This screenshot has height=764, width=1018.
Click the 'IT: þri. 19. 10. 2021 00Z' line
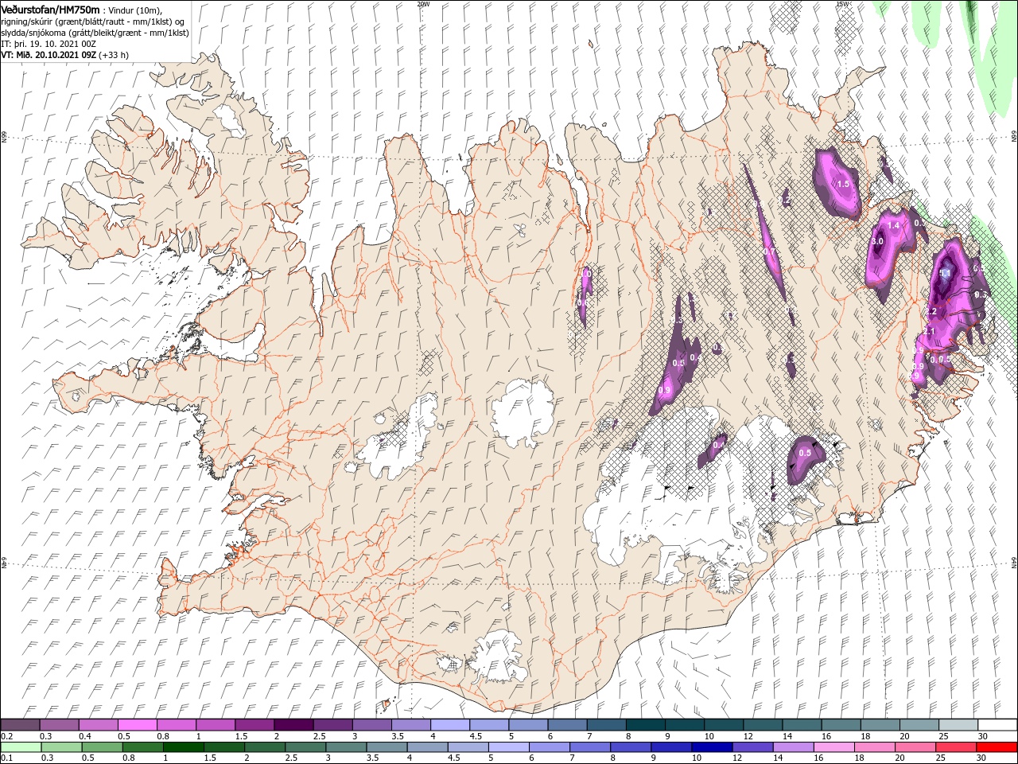tap(49, 44)
